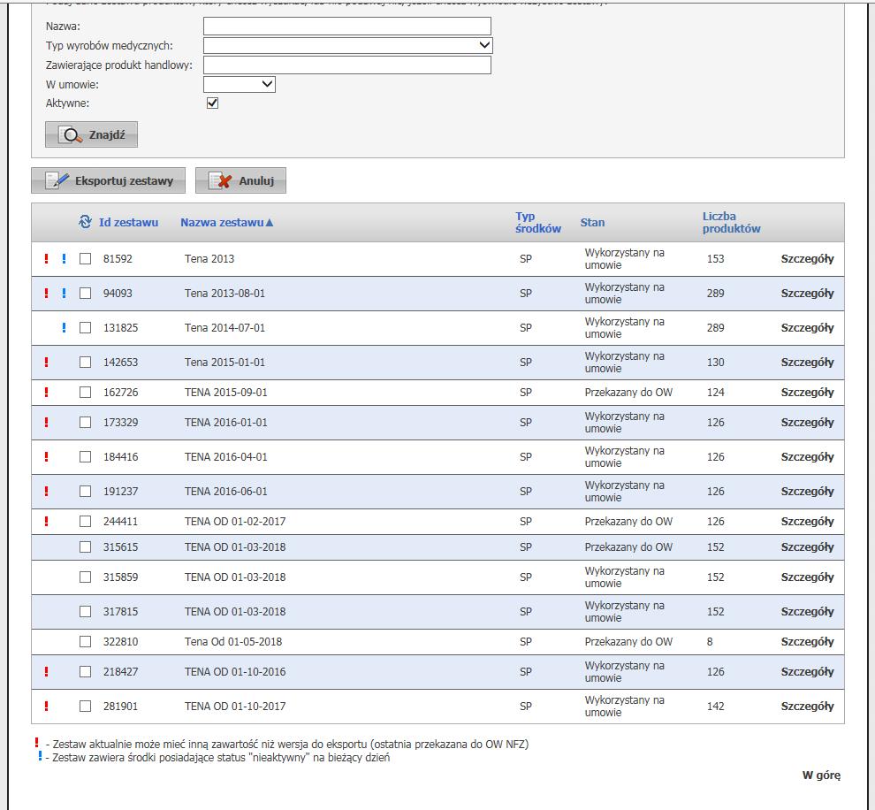875x810 pixels.
Task: Click Przekazany do OW status of 315615
Action: (628, 547)
